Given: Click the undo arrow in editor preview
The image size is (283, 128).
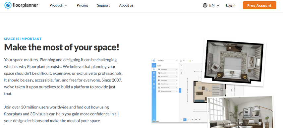Looking at the screenshot, I should 184,61.
